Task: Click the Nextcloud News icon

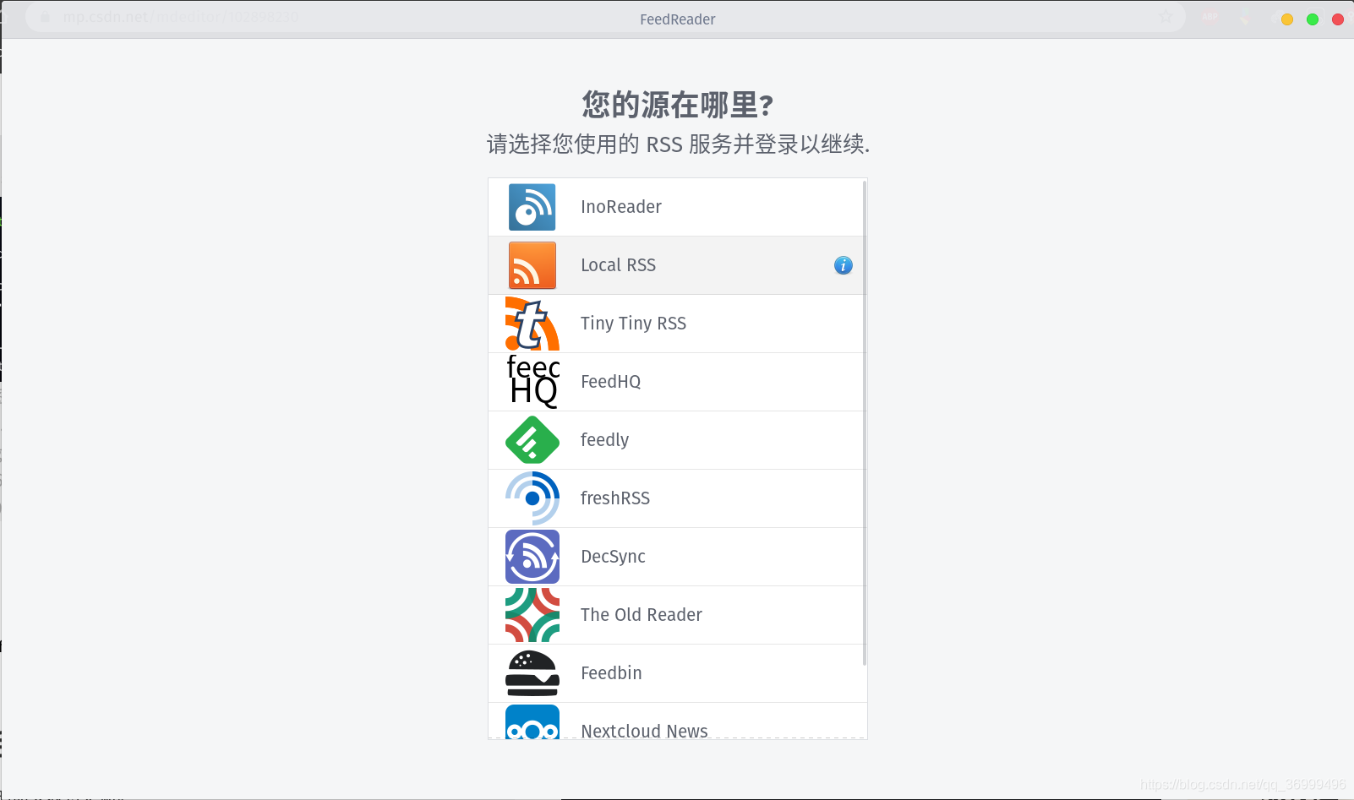Action: point(532,724)
